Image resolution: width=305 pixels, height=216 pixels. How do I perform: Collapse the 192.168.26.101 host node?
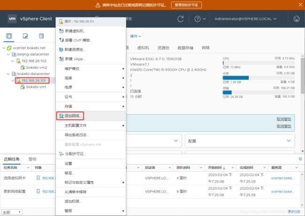pos(13,80)
